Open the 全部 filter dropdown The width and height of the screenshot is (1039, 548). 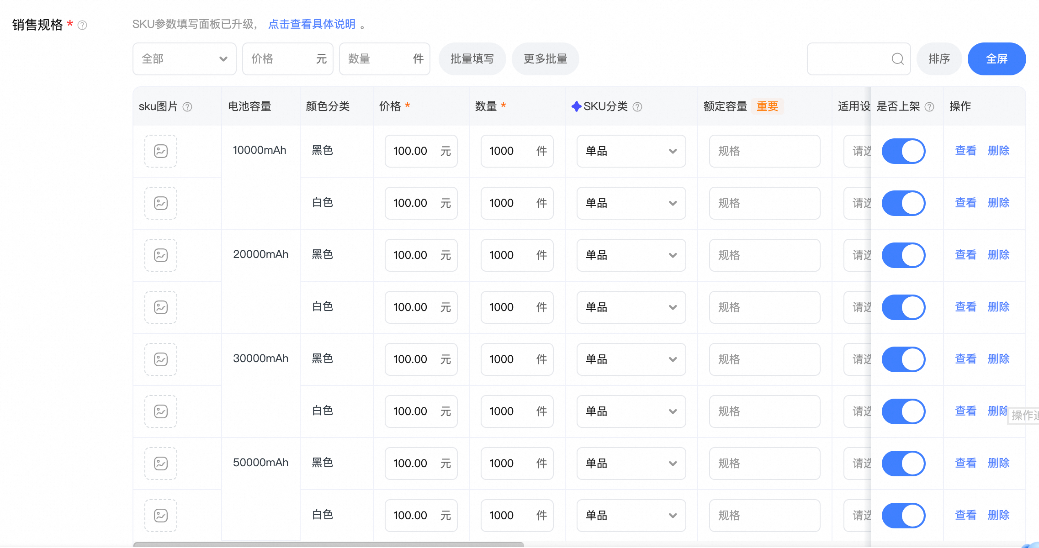tap(185, 59)
